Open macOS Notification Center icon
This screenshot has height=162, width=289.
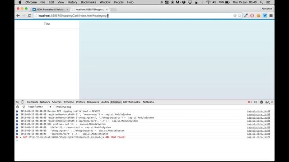coord(268,2)
